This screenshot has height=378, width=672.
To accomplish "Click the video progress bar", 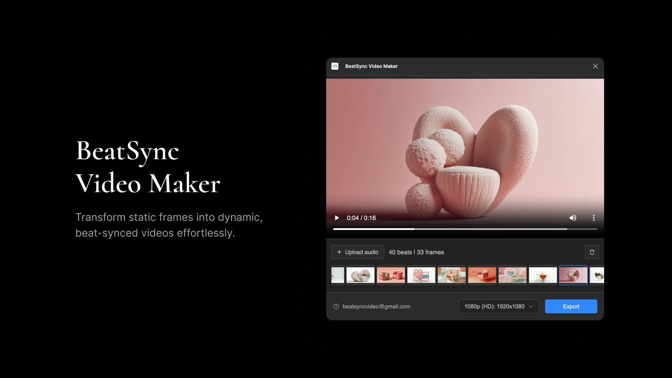I will [465, 229].
